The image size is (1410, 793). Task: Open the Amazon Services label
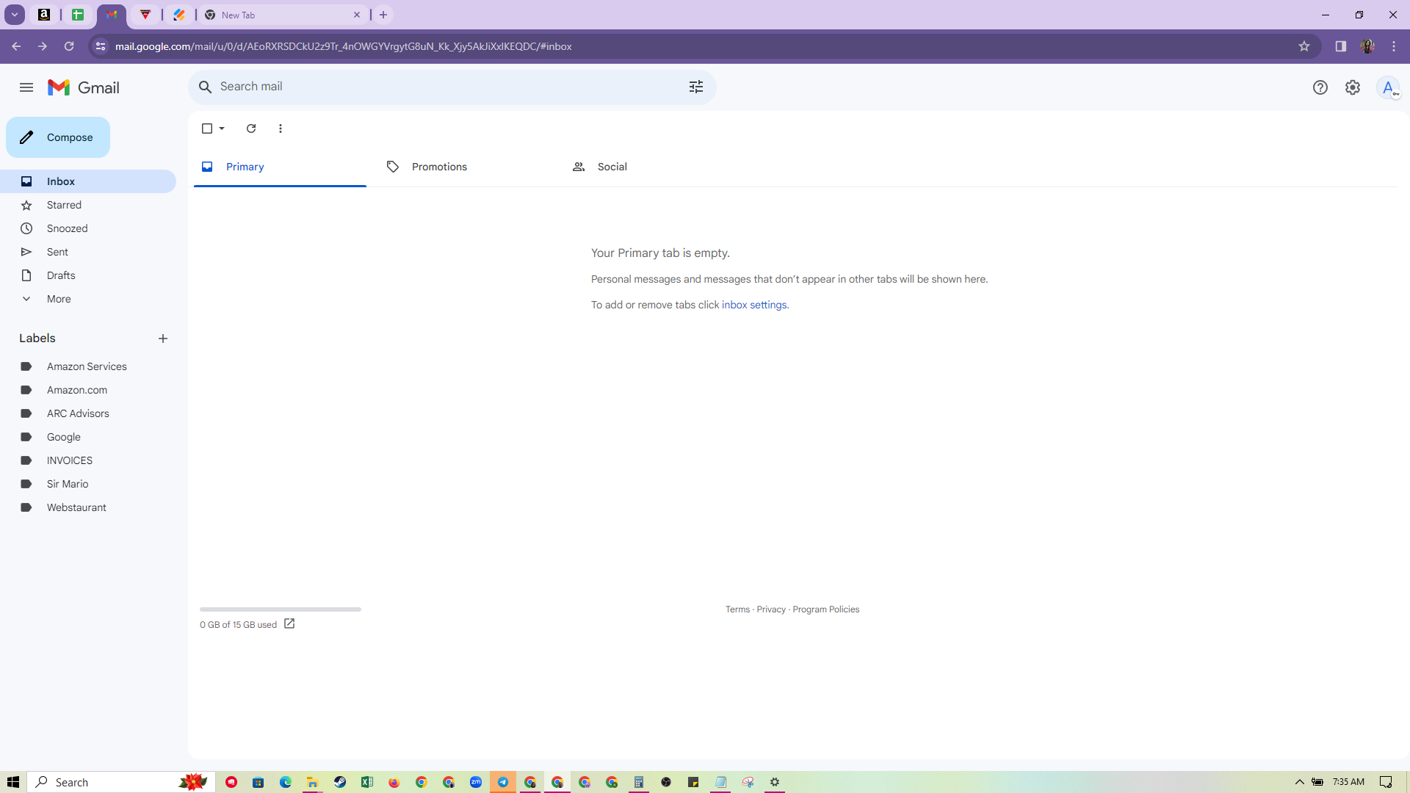click(x=88, y=366)
